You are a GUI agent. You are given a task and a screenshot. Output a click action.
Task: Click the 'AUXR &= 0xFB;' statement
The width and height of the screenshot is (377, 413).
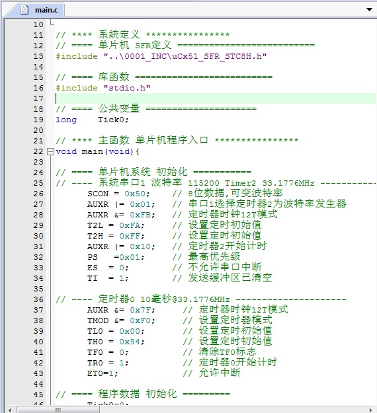121,215
